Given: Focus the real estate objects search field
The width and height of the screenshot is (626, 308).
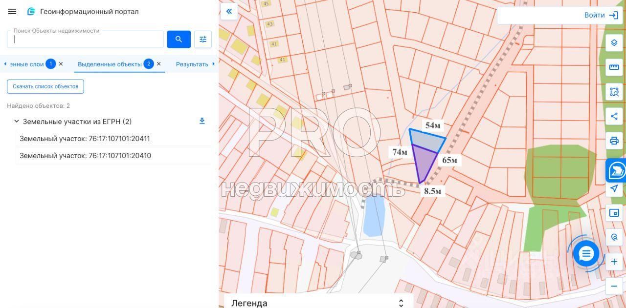Looking at the screenshot, I should coord(85,39).
